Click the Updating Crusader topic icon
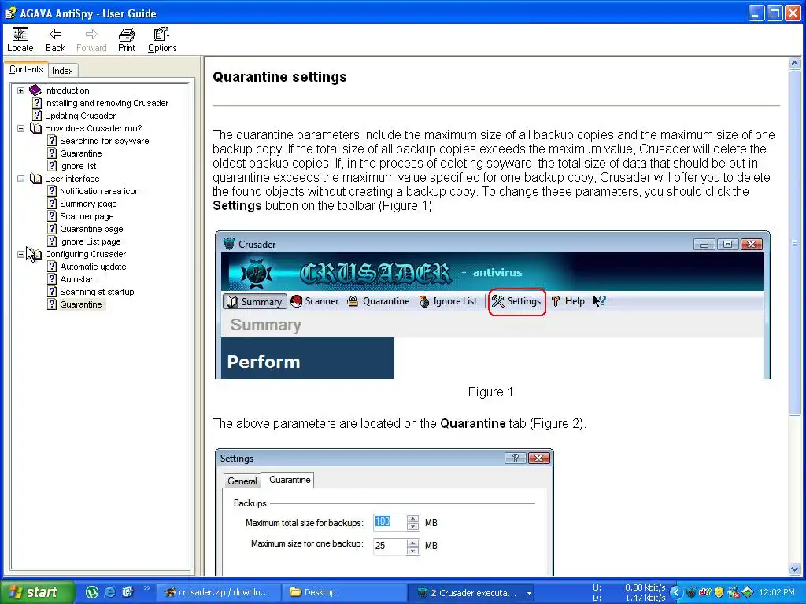This screenshot has width=806, height=604. click(x=36, y=116)
